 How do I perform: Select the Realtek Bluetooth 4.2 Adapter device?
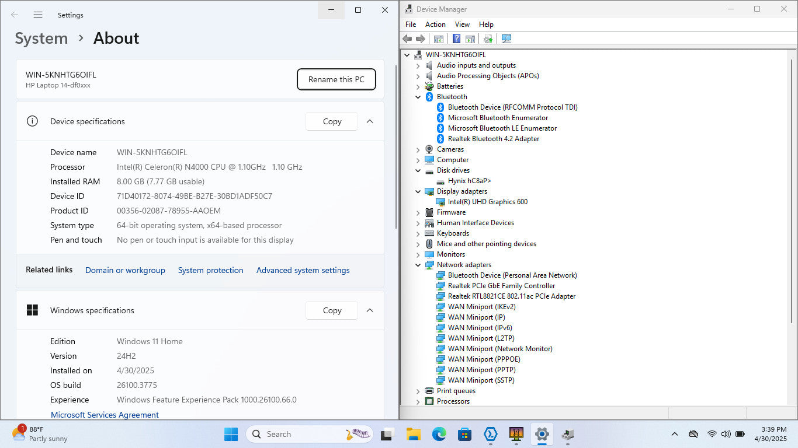493,139
